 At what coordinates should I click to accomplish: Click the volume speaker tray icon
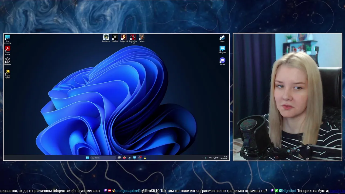(x=217, y=158)
